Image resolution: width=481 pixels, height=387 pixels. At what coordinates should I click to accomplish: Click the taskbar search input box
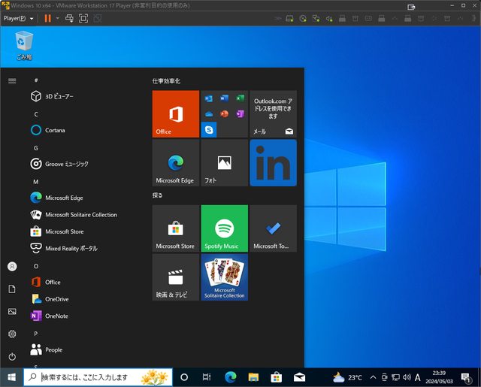point(98,377)
